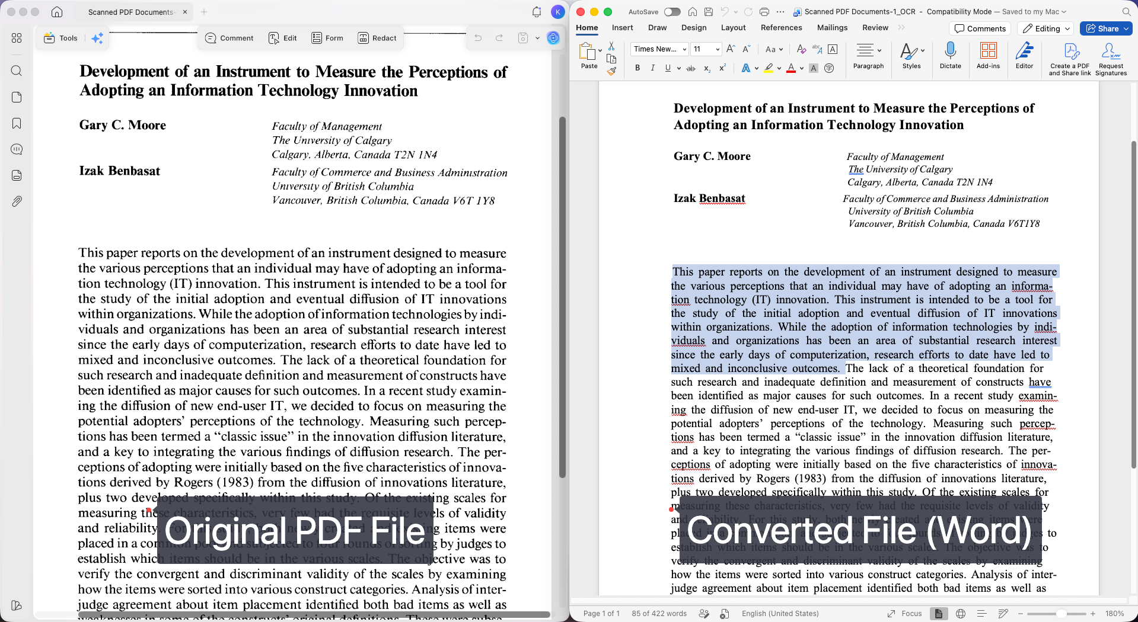Toggle Strikethrough formatting
The image size is (1138, 622).
click(x=691, y=68)
